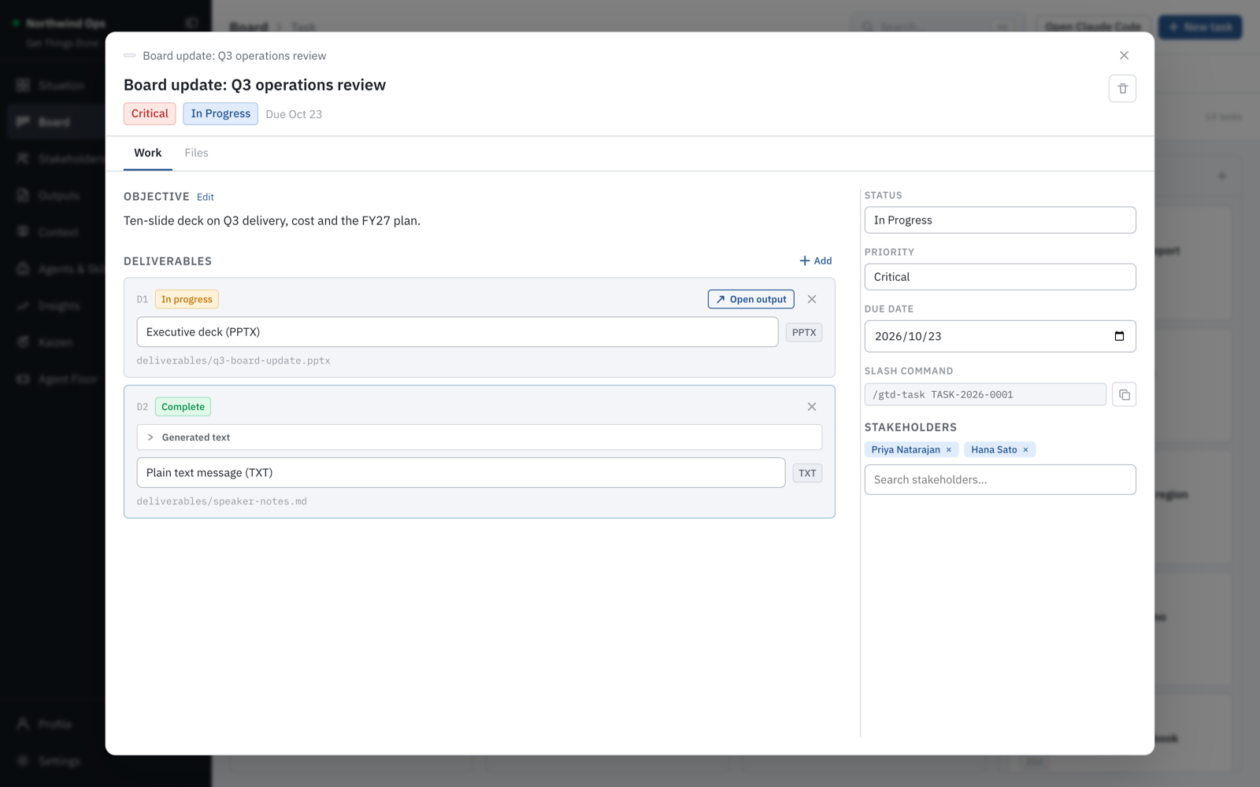Open the due date calendar picker icon

(1119, 336)
